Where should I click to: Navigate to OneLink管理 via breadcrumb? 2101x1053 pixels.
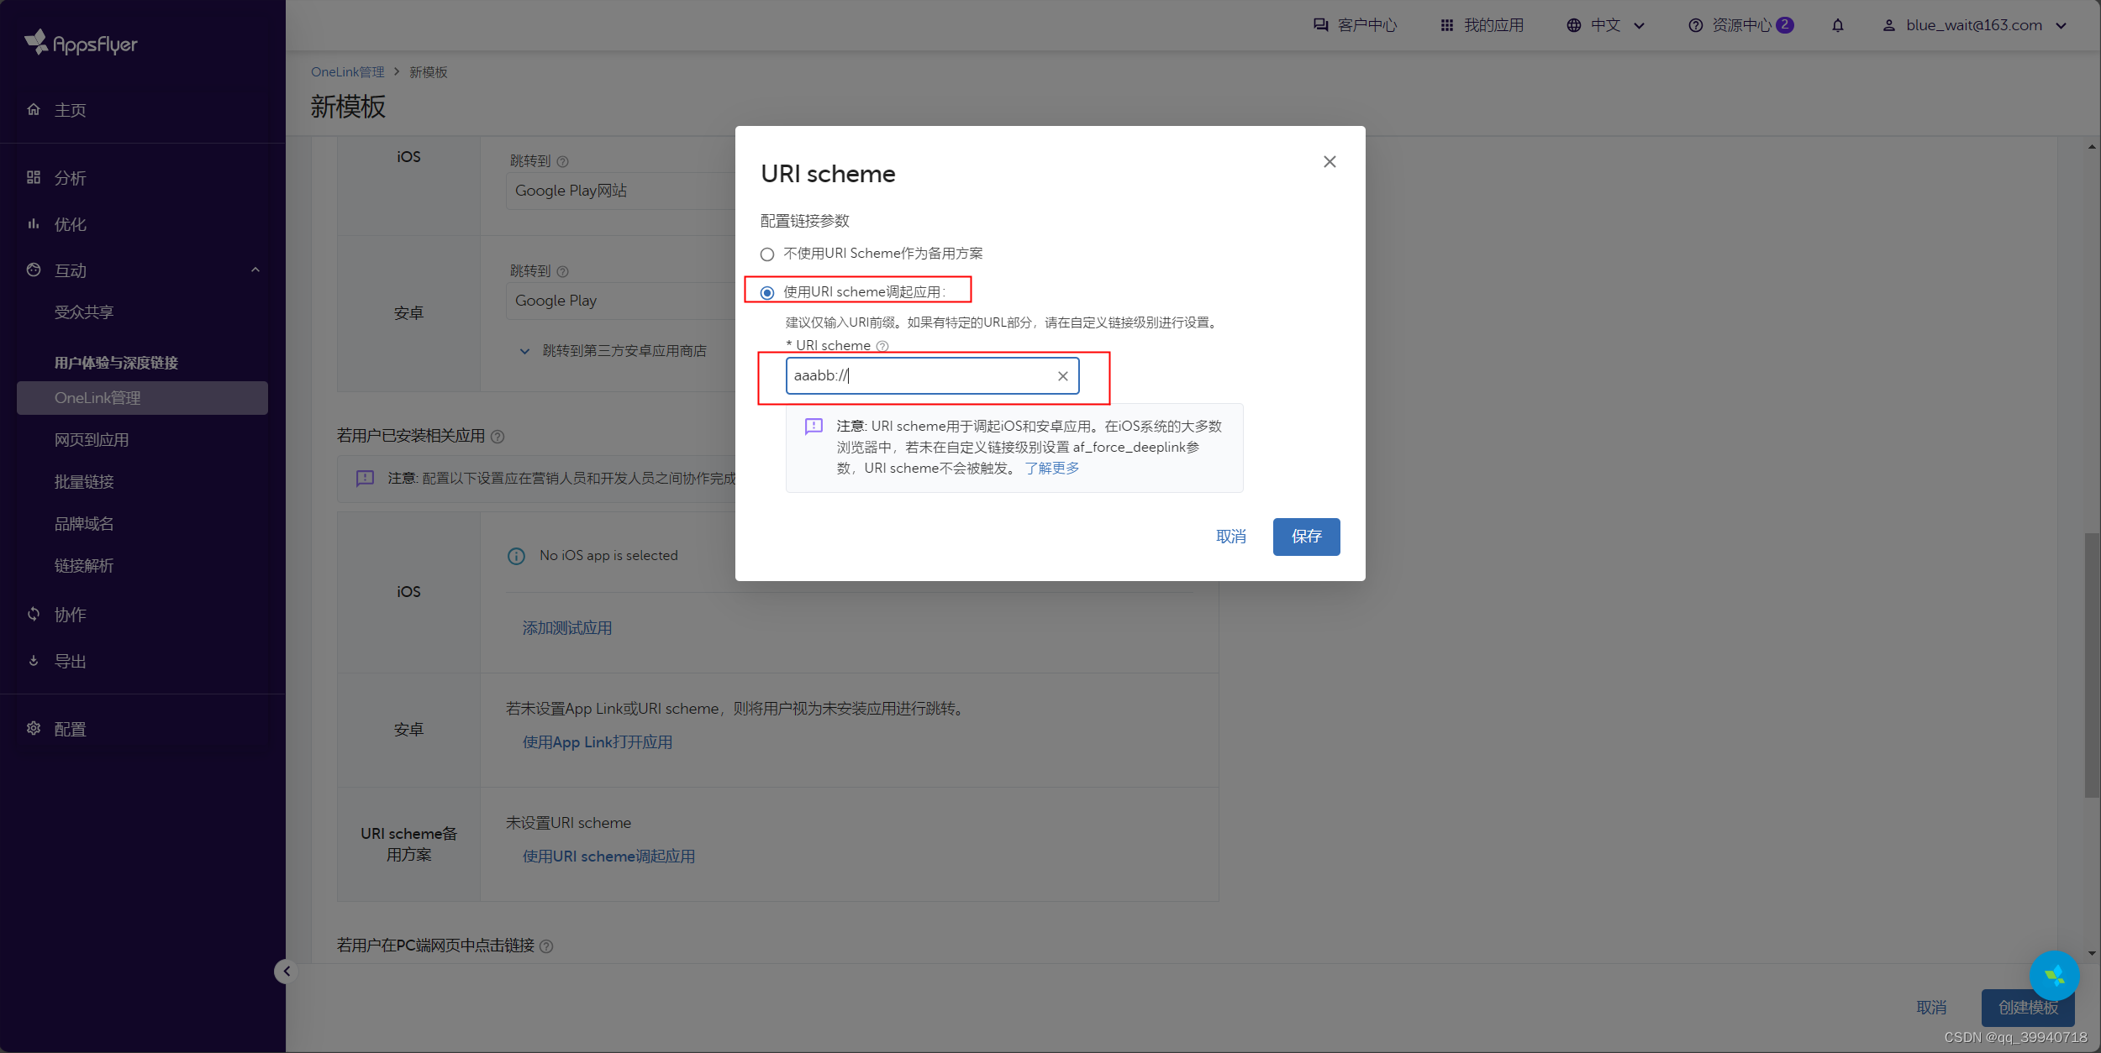pyautogui.click(x=346, y=71)
